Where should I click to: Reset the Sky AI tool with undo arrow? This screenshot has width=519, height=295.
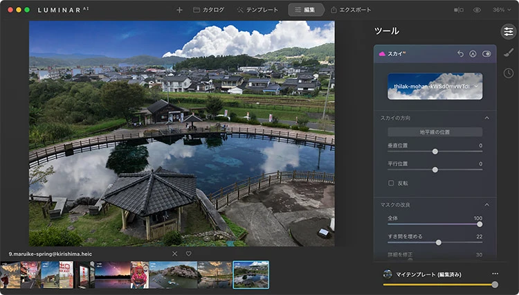(x=461, y=54)
